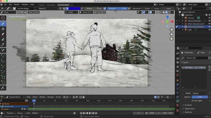Screen dimensions: 211x118
Task: Adjust the Strength slider
Action: pyautogui.click(x=117, y=9)
